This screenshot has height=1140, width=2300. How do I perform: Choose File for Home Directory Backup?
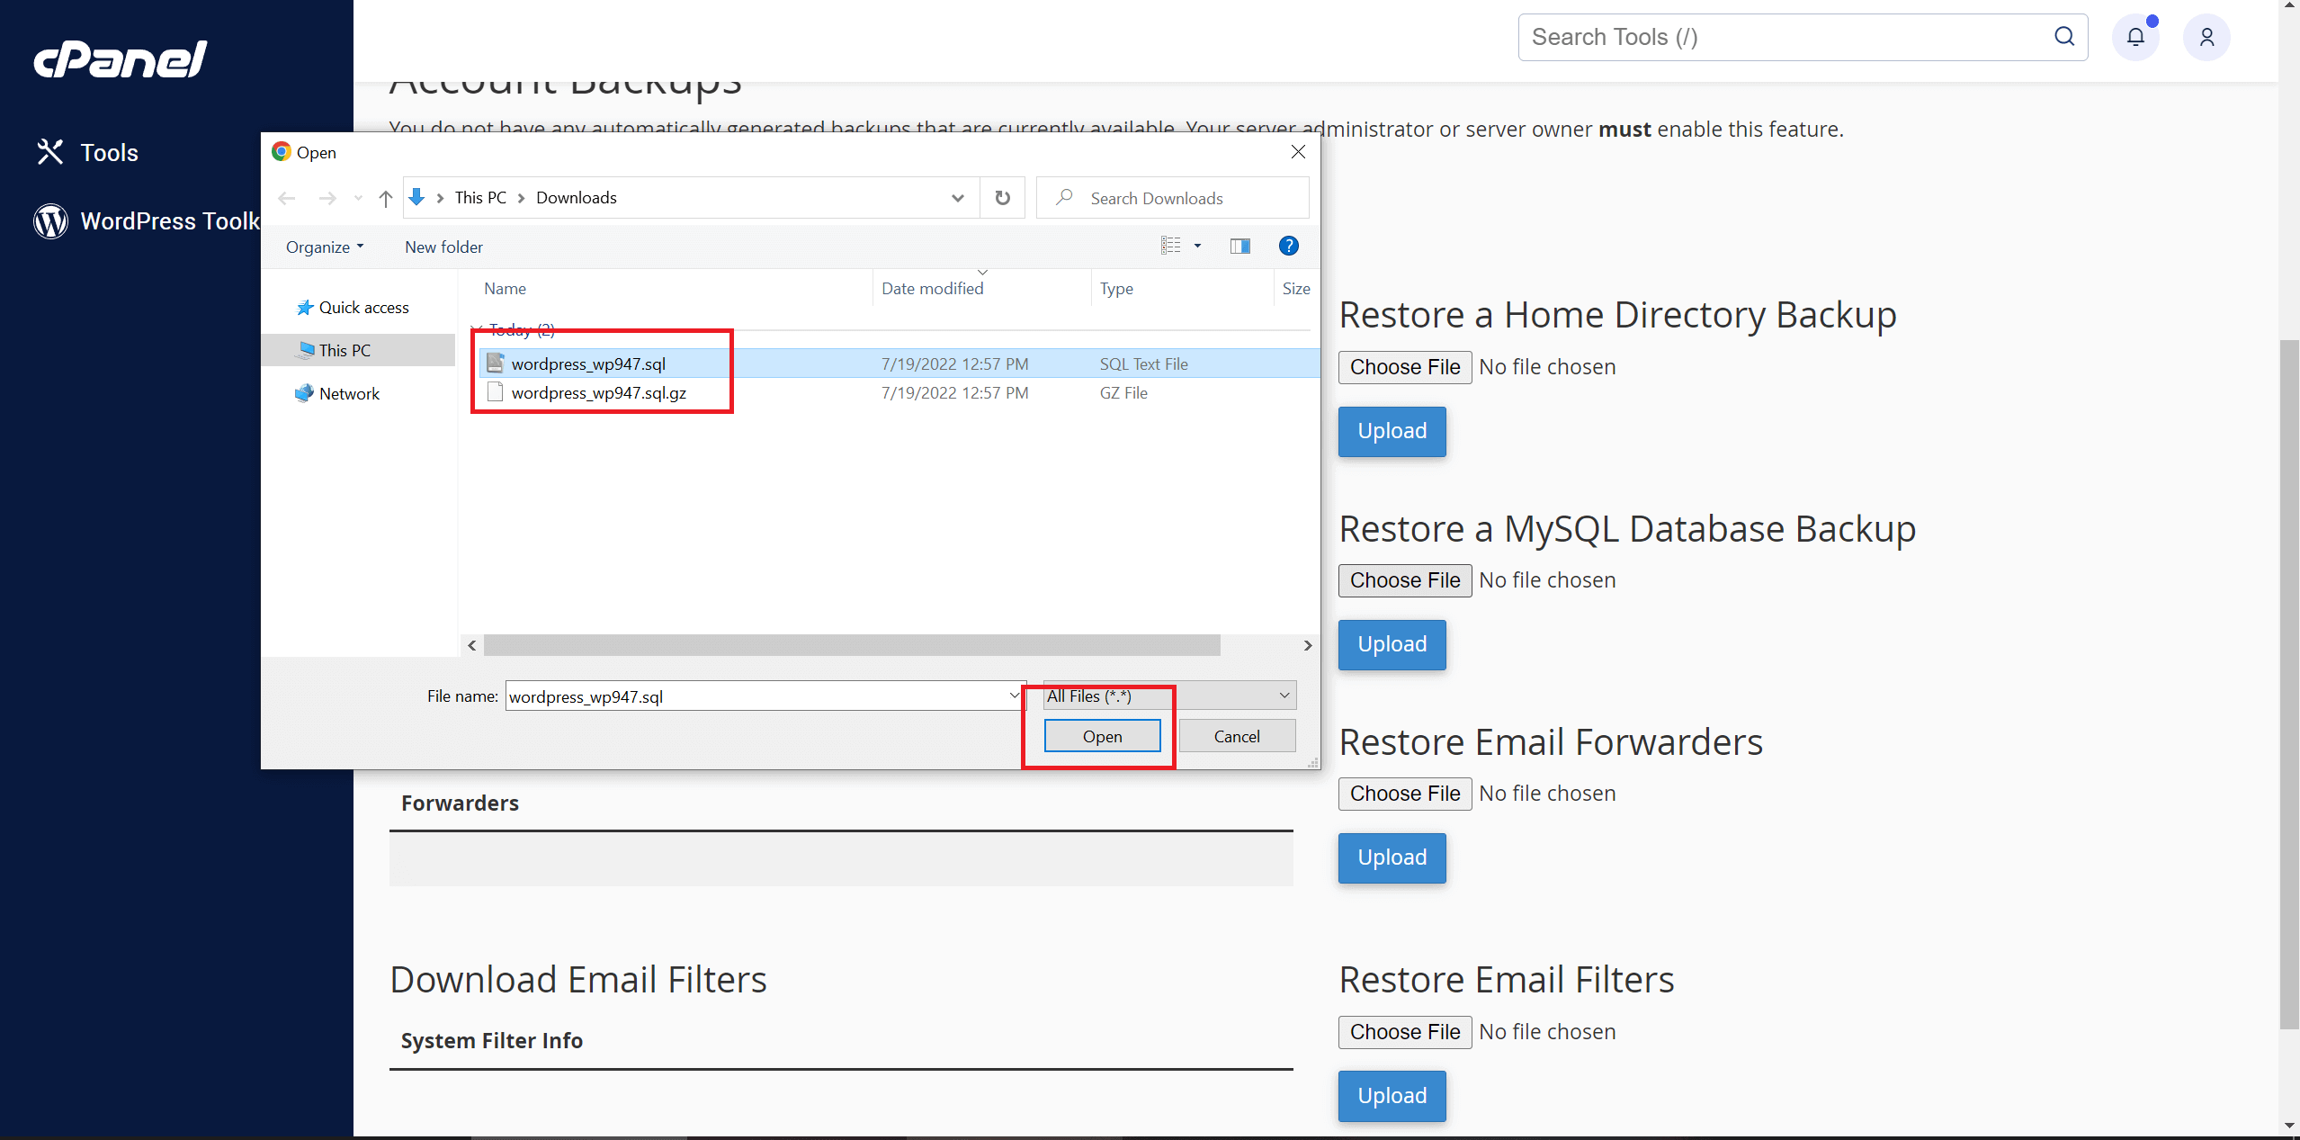click(x=1405, y=368)
